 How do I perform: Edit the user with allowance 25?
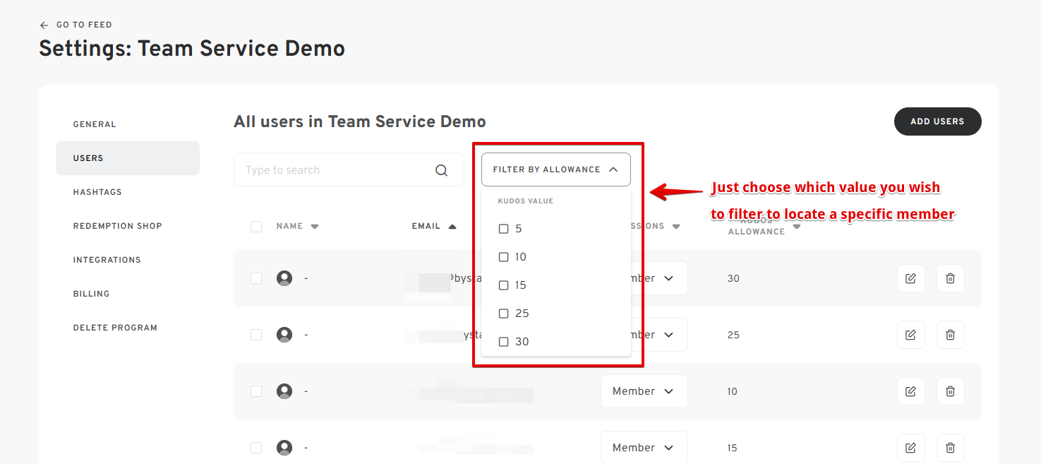[910, 335]
